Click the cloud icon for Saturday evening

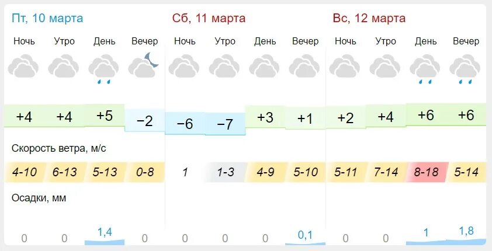tap(304, 66)
